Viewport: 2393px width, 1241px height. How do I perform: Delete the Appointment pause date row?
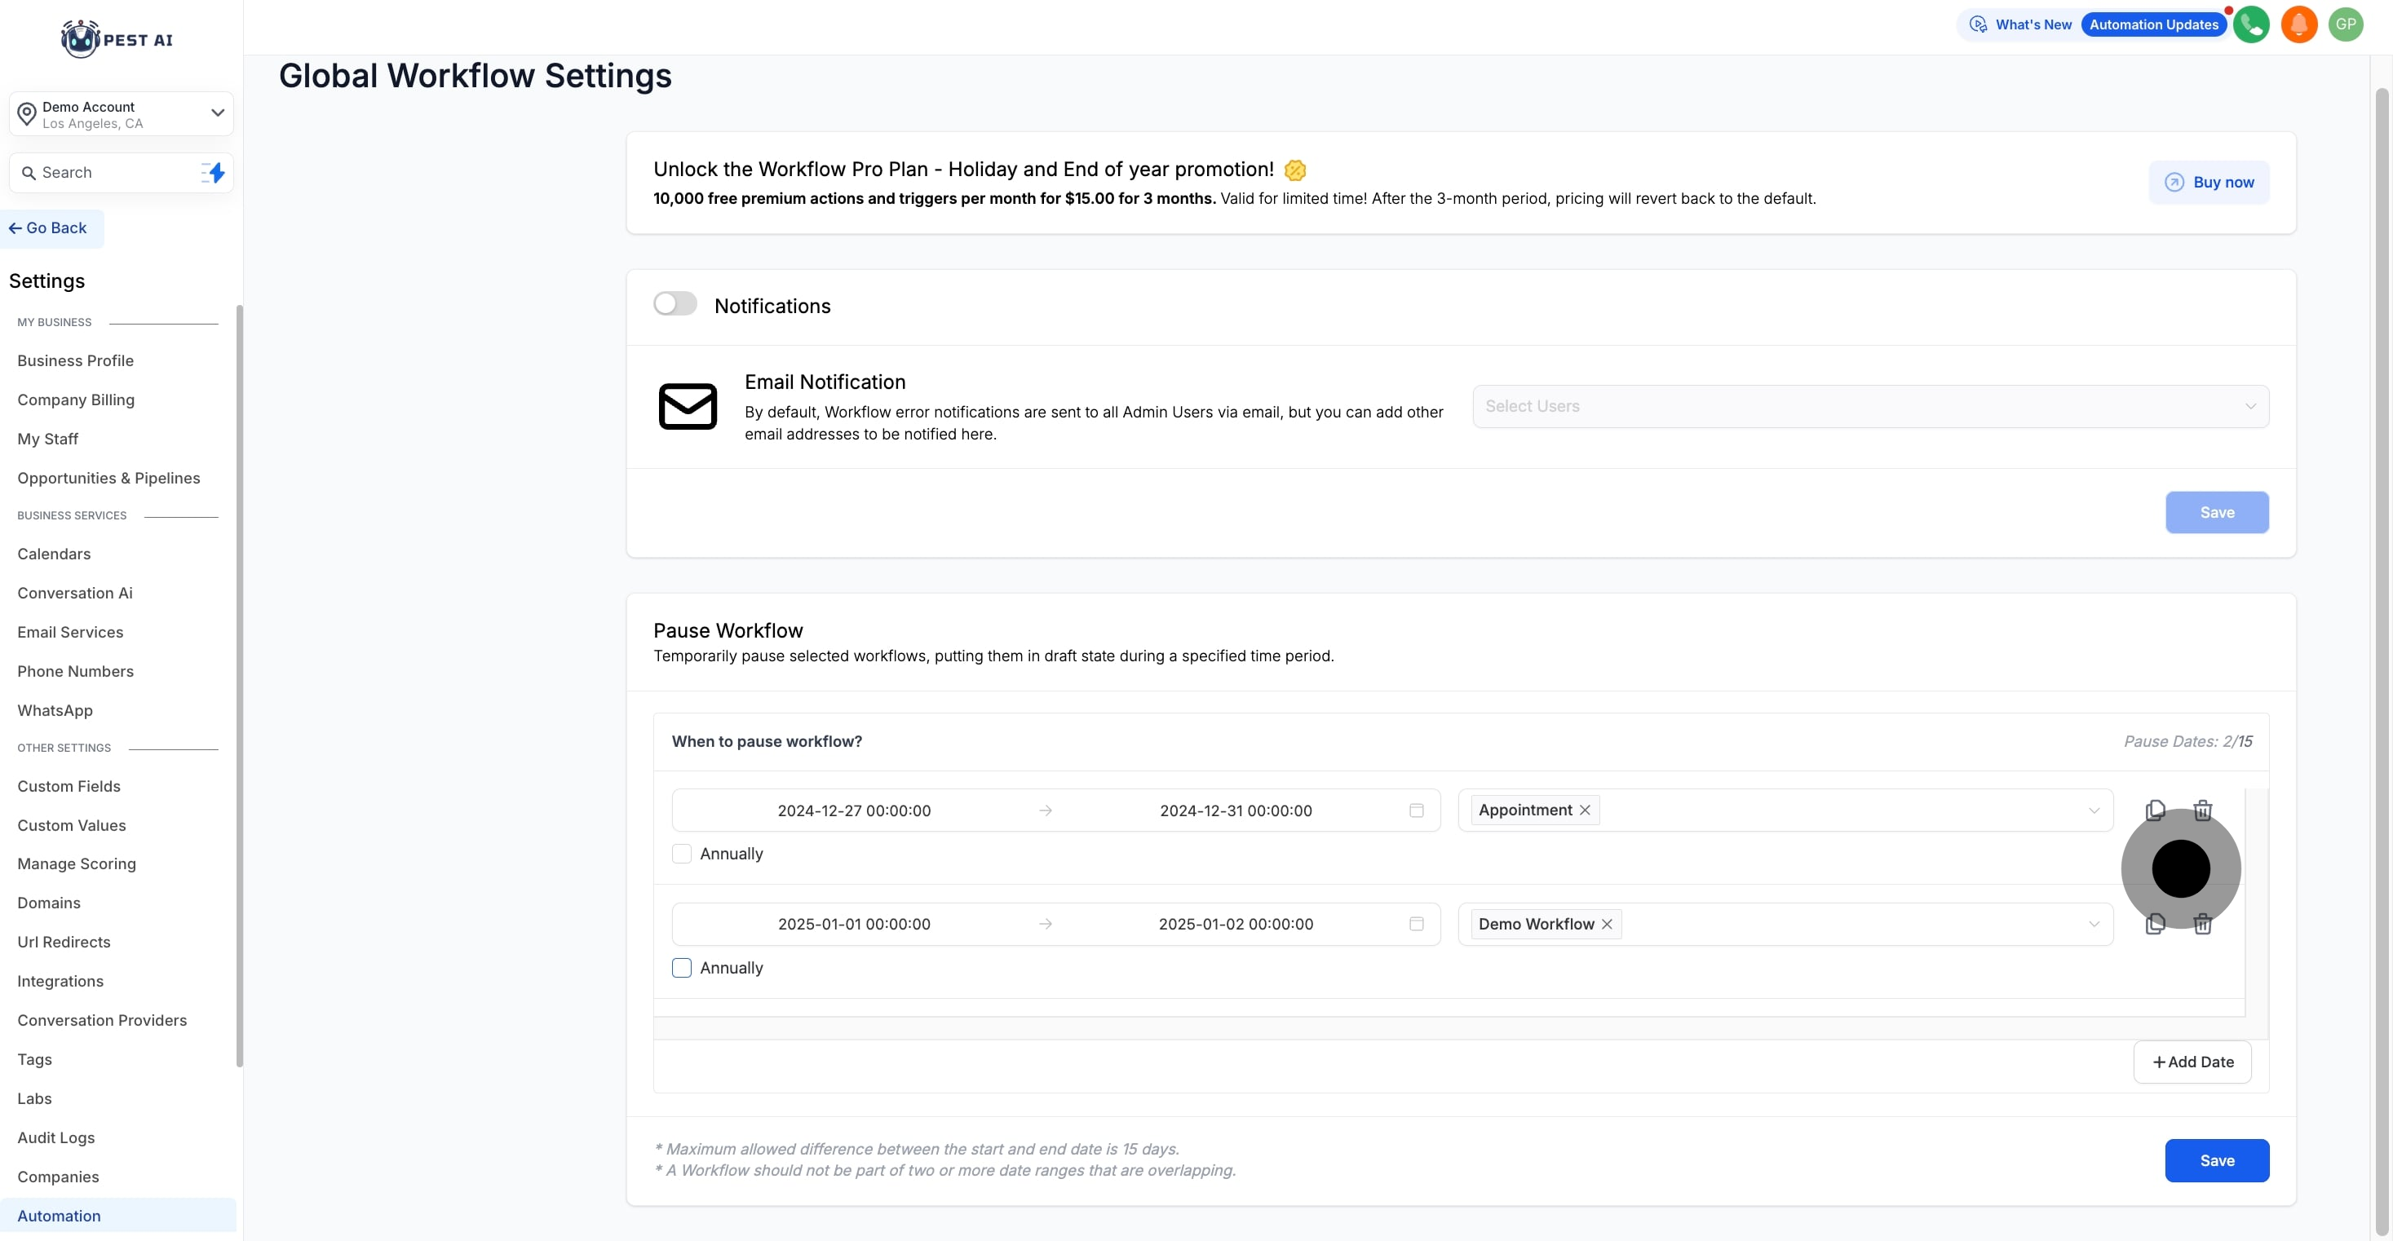(x=2201, y=810)
